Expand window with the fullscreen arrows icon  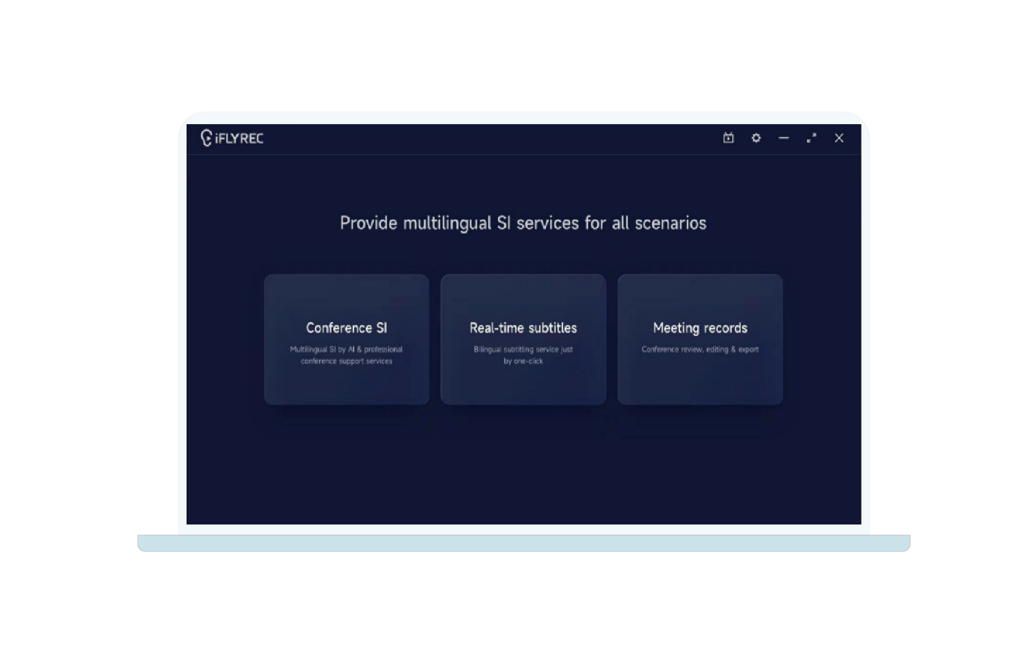click(x=811, y=138)
